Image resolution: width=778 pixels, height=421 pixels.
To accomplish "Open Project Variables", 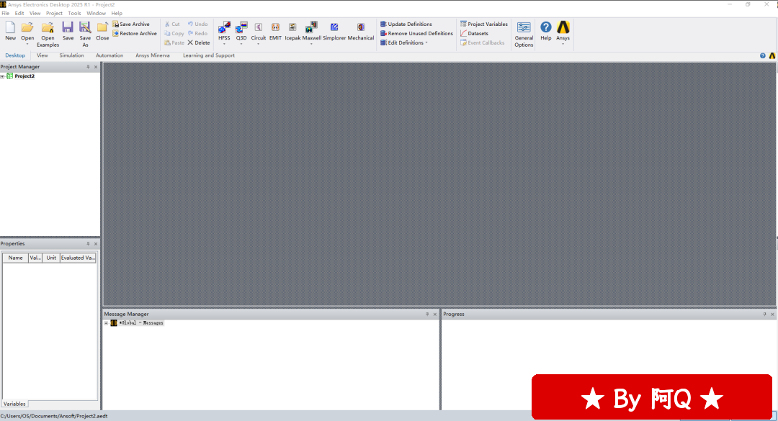I will pyautogui.click(x=484, y=24).
